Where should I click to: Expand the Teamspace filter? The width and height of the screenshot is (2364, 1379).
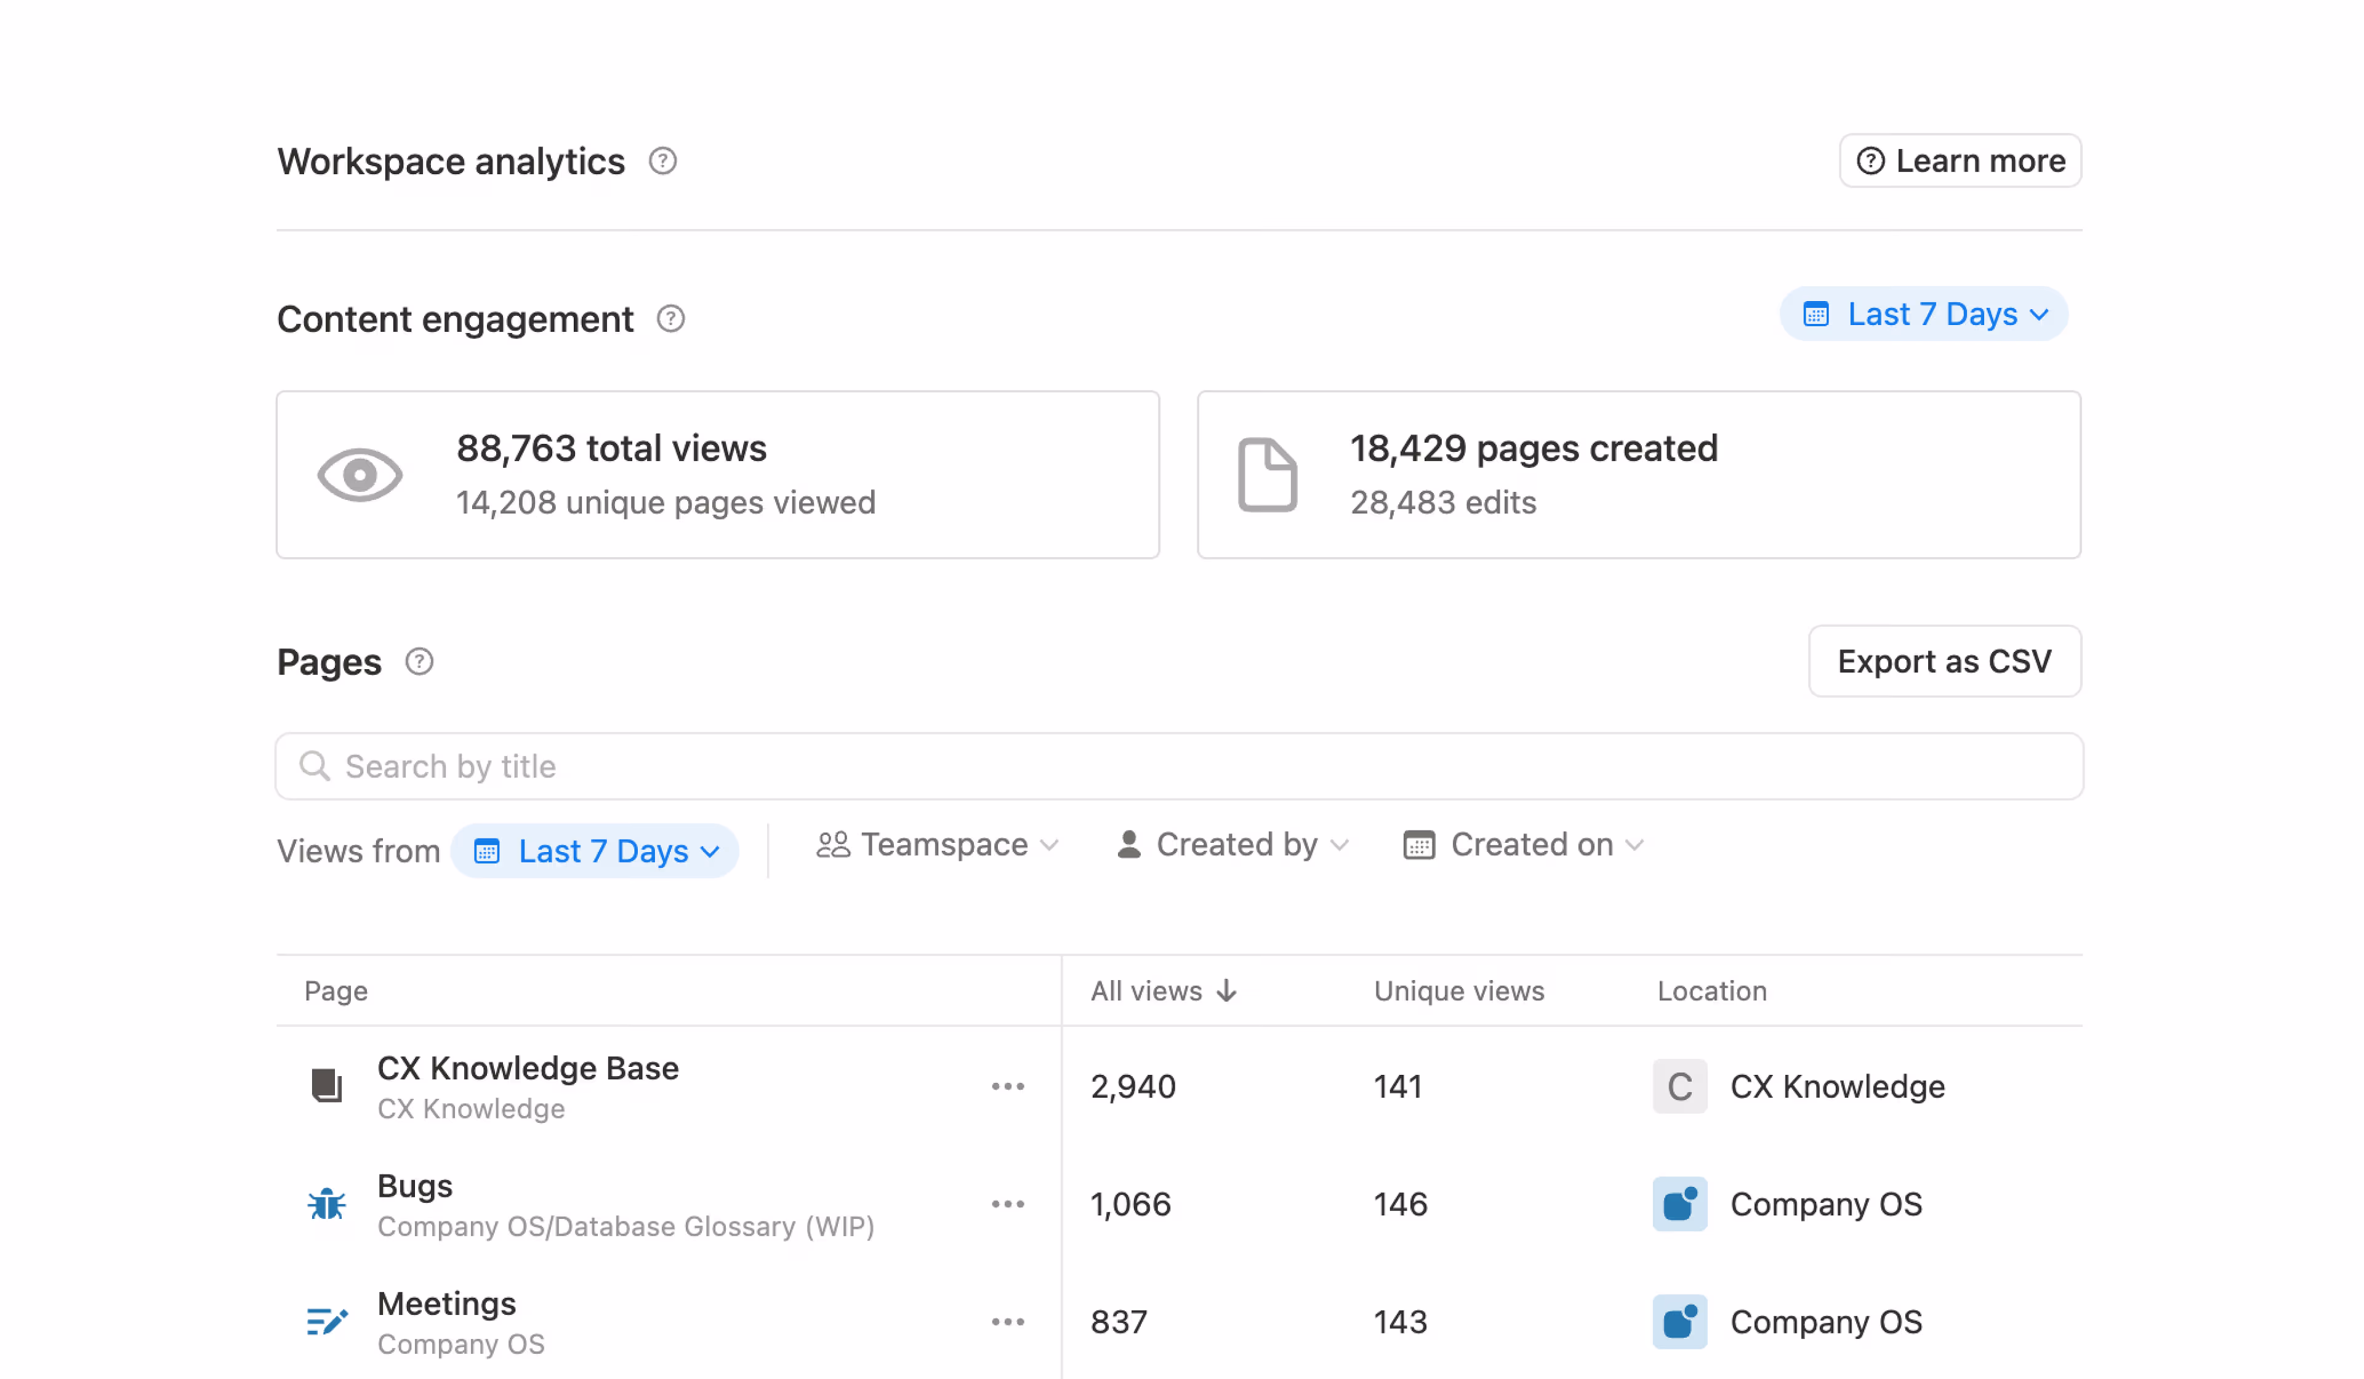point(937,844)
